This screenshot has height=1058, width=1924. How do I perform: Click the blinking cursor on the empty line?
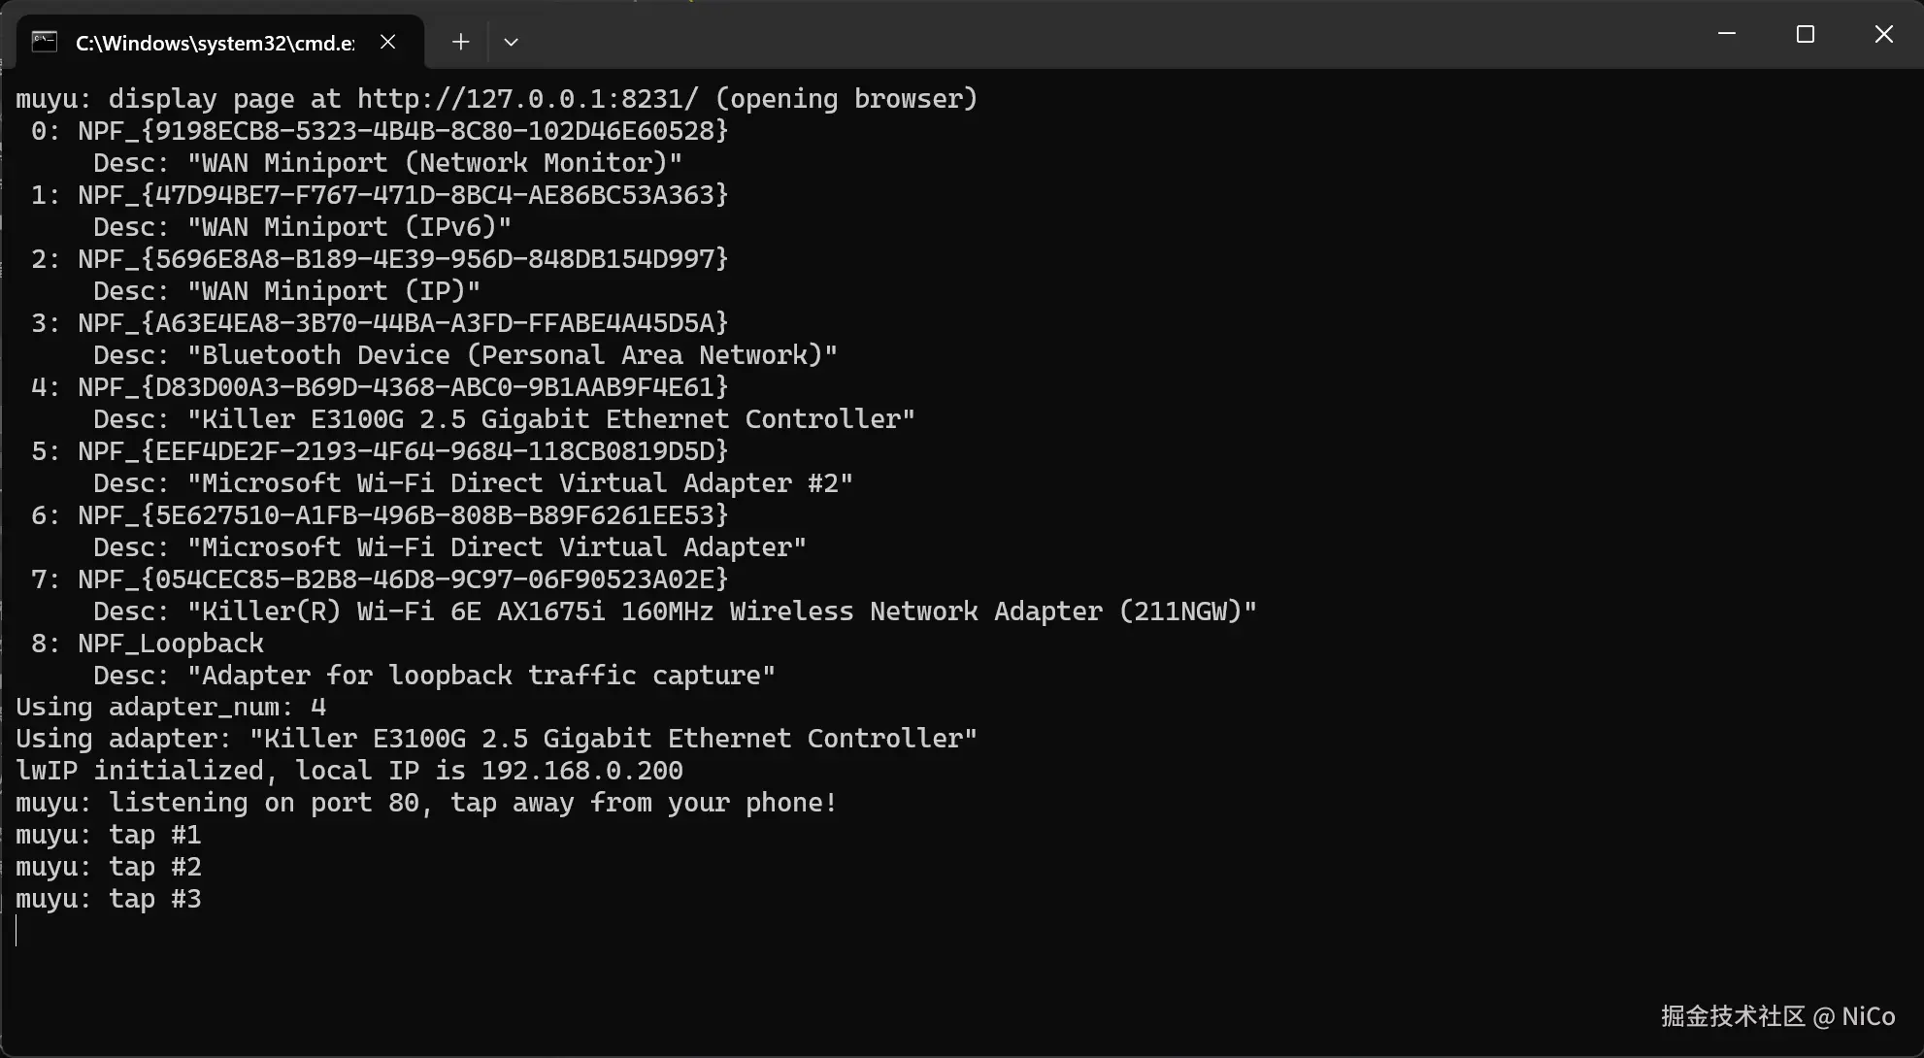(x=17, y=931)
